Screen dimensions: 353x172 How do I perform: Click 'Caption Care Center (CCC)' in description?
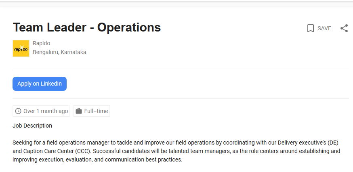[x=57, y=151]
